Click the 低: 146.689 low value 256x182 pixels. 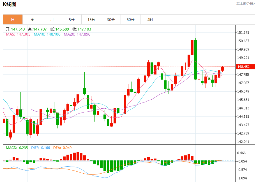point(60,29)
